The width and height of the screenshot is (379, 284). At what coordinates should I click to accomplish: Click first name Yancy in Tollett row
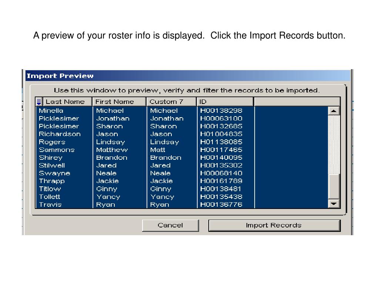coord(108,197)
